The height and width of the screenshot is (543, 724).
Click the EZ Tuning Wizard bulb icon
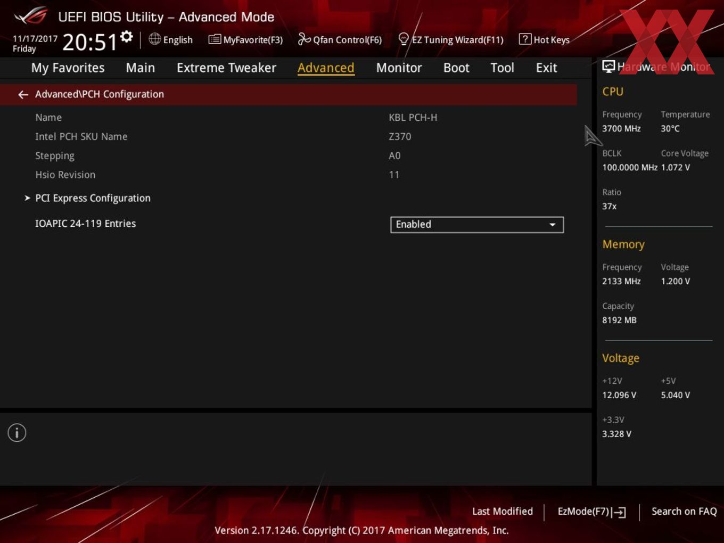404,39
